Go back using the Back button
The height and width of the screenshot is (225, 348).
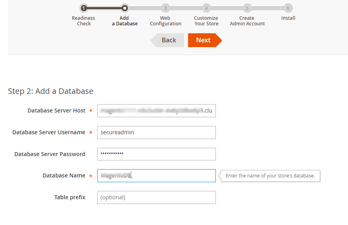(x=168, y=40)
